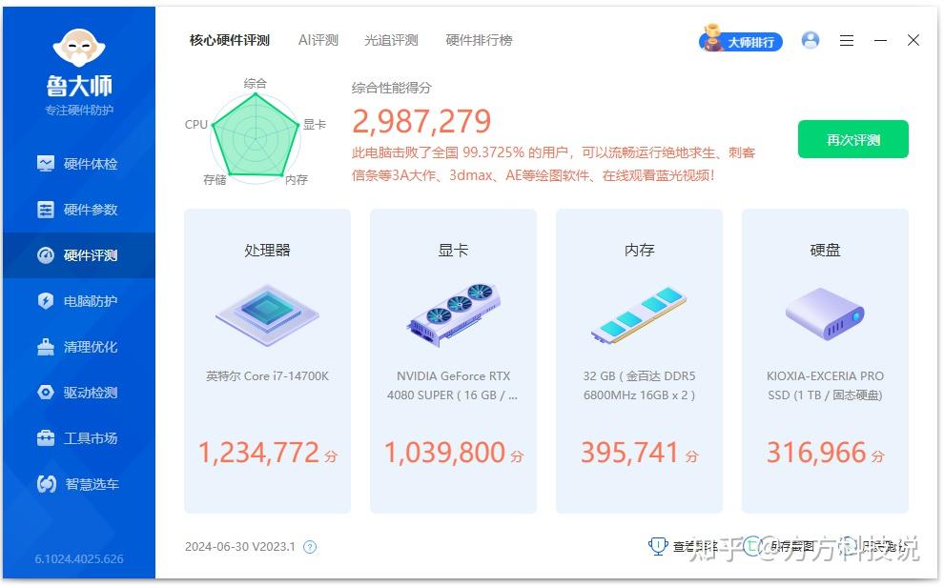Click the 鲁大师 mascot logo
The height and width of the screenshot is (587, 944).
(79, 45)
